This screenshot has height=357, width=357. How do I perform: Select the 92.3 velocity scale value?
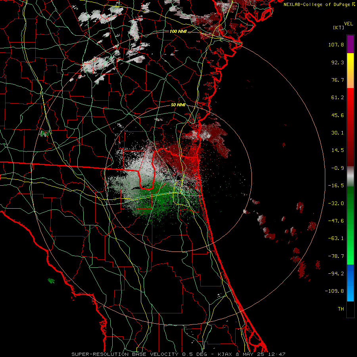[338, 62]
